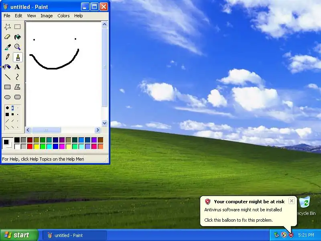The image size is (321, 241).
Task: Click the untitled - Paint taskbar button
Action: 75,235
